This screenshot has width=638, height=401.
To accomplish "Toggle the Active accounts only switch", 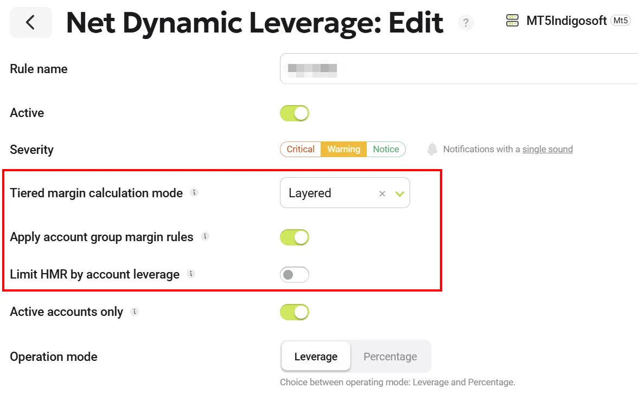I will (x=294, y=312).
